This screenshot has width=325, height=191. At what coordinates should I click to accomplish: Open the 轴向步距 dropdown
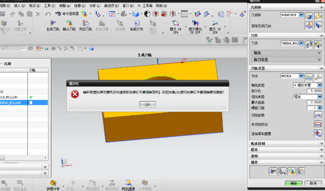320,85
